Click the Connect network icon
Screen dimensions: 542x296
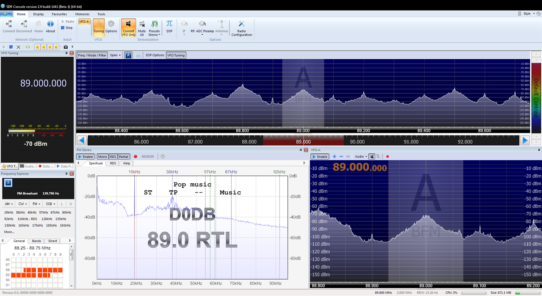(x=8, y=26)
